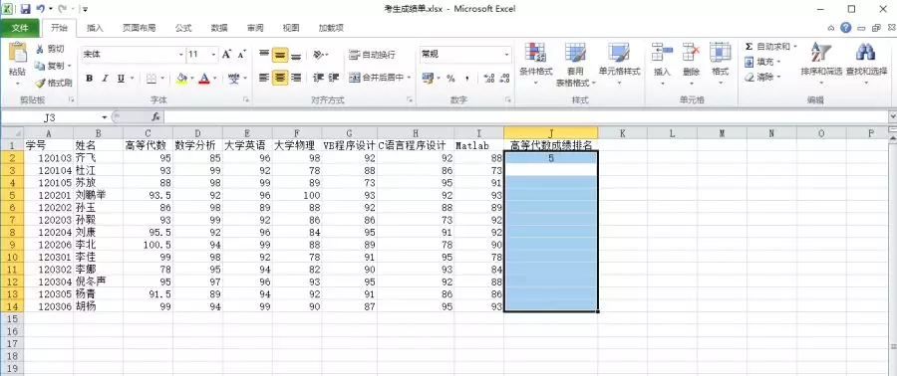Viewport: 897px width, 376px height.
Task: Click the AutoSum (自动求和) sigma icon
Action: 748,46
